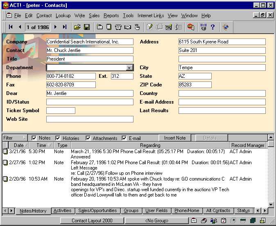Open the Filter dropdown in notes pane
The image size is (276, 226).
(14, 138)
